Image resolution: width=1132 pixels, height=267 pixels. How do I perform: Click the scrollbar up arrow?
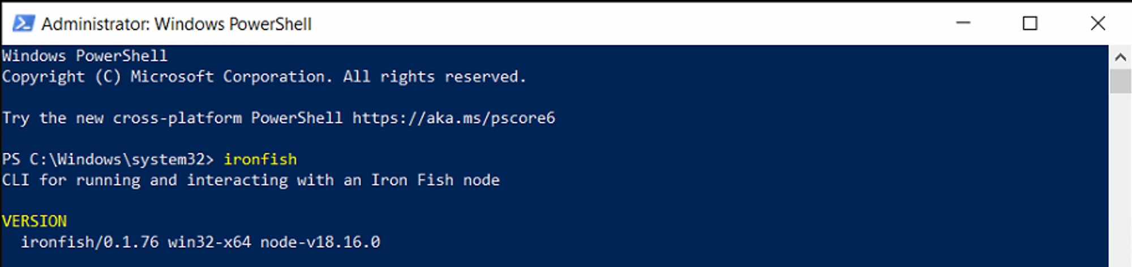pos(1120,57)
